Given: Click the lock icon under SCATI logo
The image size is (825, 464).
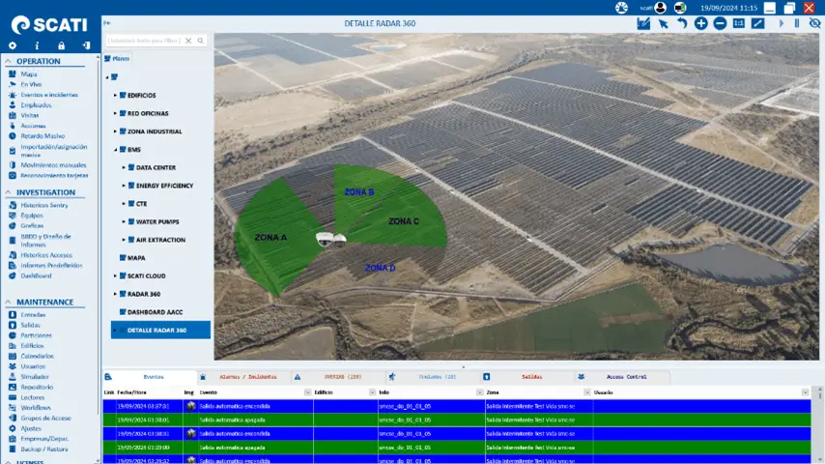Looking at the screenshot, I should point(61,45).
